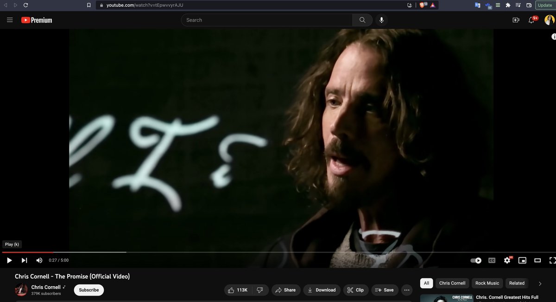556x302 pixels.
Task: Enable miniplayer mode
Action: [522, 260]
